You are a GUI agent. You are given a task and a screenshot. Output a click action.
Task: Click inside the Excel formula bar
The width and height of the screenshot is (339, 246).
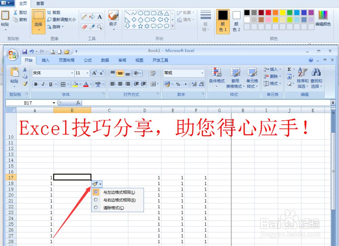169,102
